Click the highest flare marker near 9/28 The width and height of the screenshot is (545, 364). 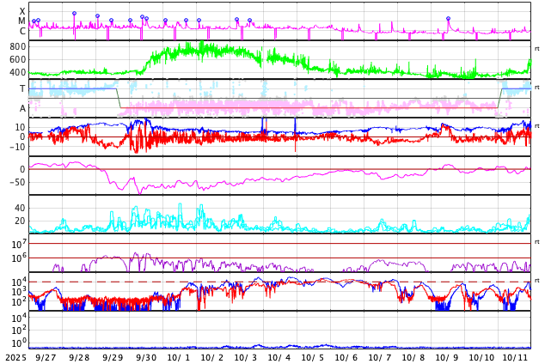pos(74,14)
